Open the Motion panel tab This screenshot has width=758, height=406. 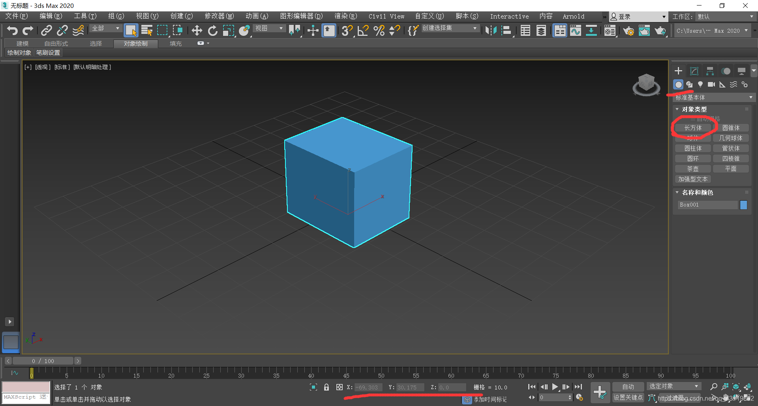pos(726,71)
